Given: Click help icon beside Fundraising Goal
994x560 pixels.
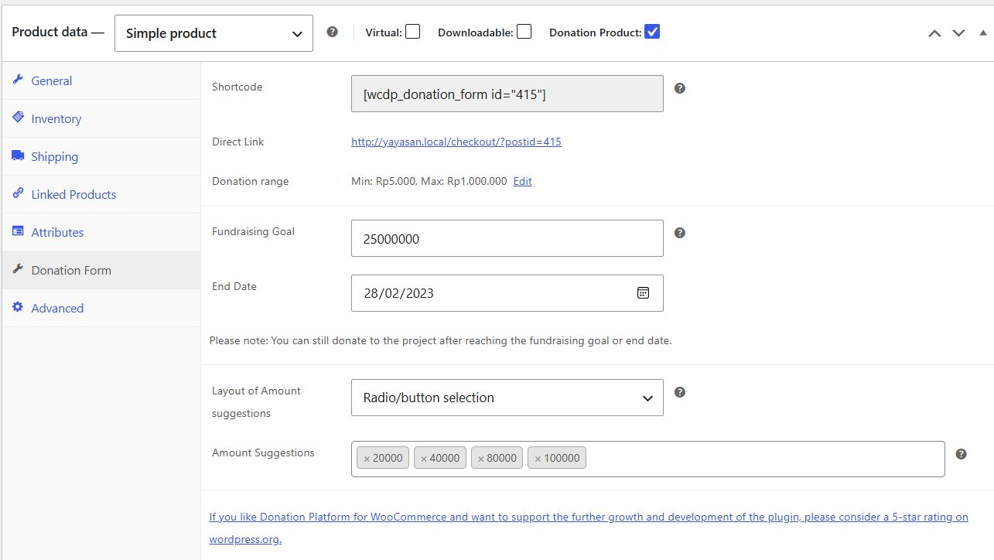Looking at the screenshot, I should click(680, 233).
